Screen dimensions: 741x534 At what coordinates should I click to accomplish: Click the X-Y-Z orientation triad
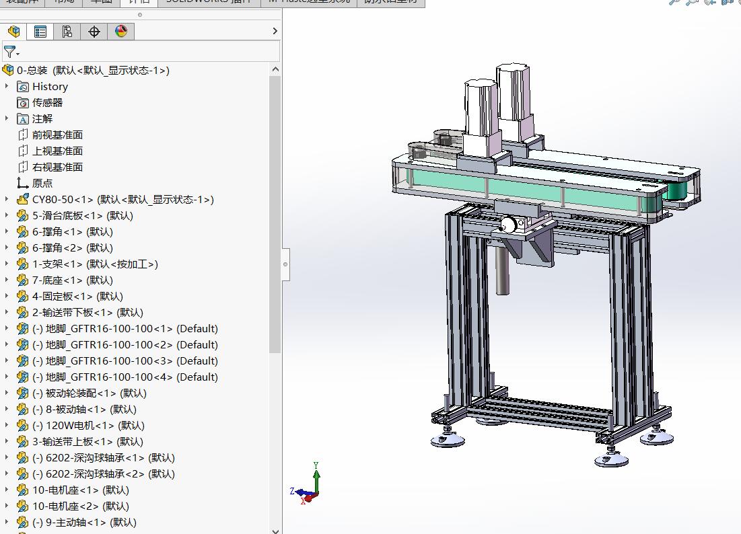coord(306,485)
